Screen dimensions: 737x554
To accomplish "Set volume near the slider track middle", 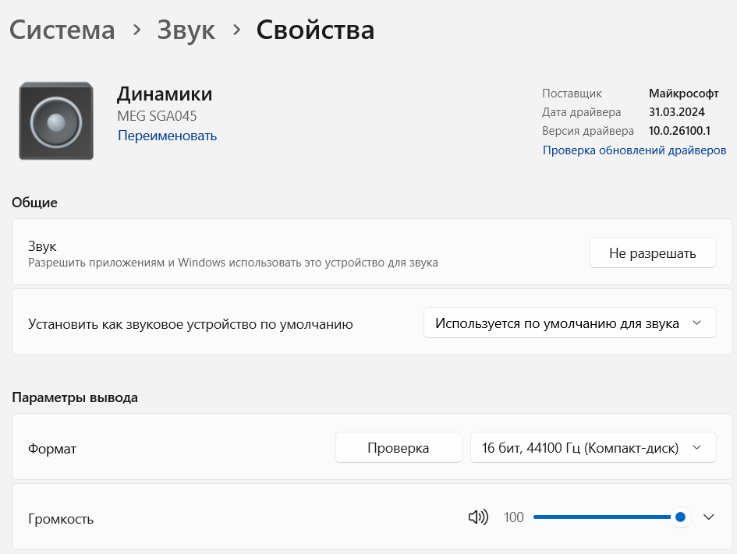I will click(x=607, y=517).
